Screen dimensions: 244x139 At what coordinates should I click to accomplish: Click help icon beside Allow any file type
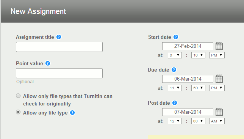click(72, 113)
